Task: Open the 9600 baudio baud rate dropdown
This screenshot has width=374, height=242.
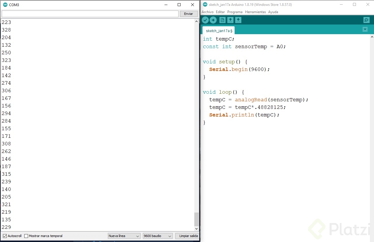Action: (x=158, y=236)
